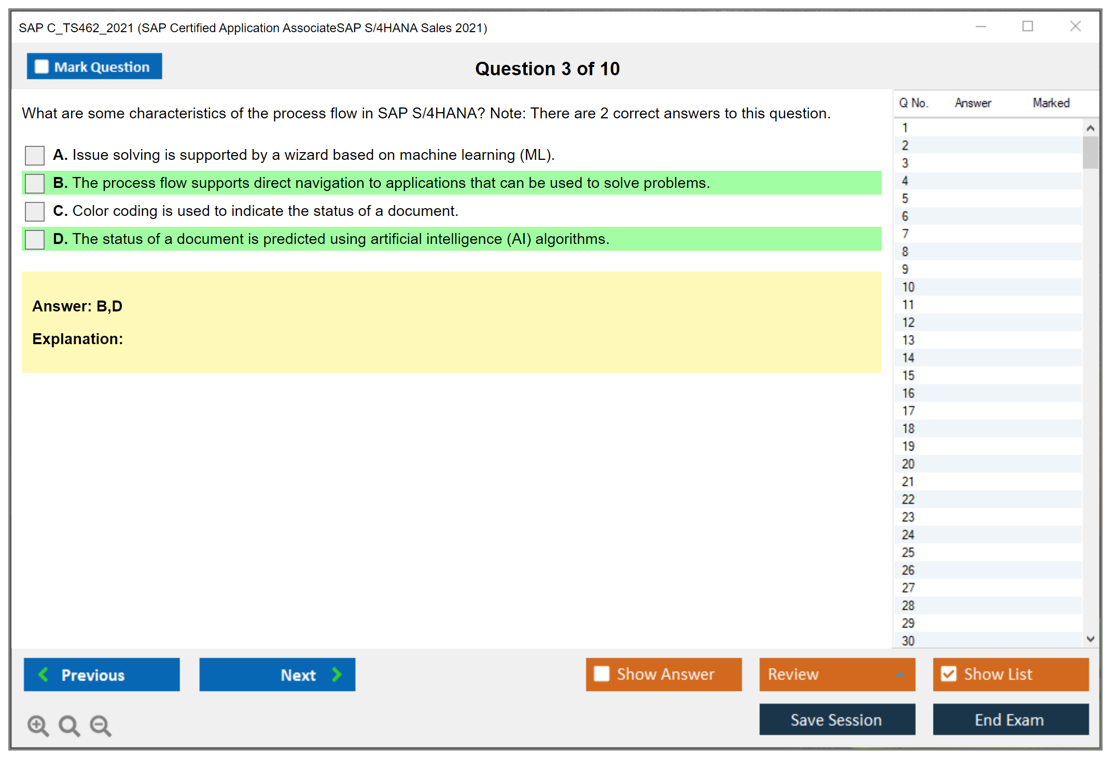The image size is (1115, 763).
Task: Click the zoom out magnifier icon
Action: (x=101, y=725)
